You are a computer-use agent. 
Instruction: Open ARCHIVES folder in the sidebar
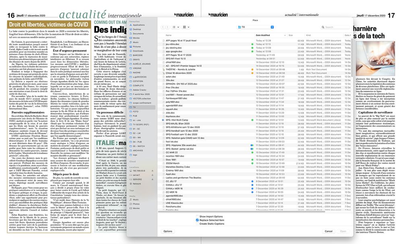pos(138,150)
